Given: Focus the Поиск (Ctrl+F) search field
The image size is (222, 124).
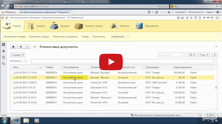Looking at the screenshot, I should click(x=170, y=55).
